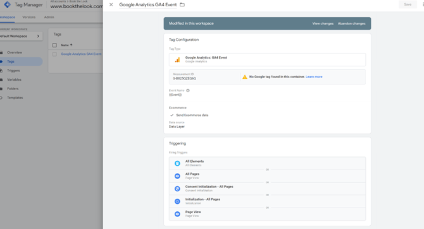Open the Admin tab
424x229 pixels.
49,17
